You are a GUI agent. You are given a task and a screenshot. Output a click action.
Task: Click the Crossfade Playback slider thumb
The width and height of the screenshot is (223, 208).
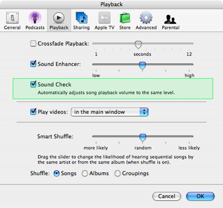pyautogui.click(x=138, y=45)
